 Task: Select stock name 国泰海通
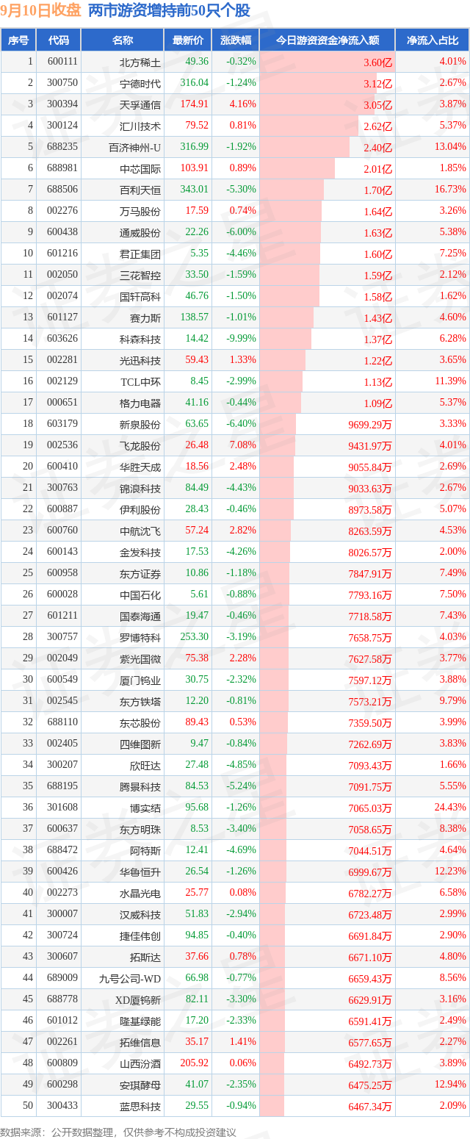(x=140, y=616)
